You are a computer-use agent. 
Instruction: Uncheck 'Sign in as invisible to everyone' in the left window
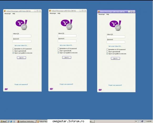coord(13,53)
